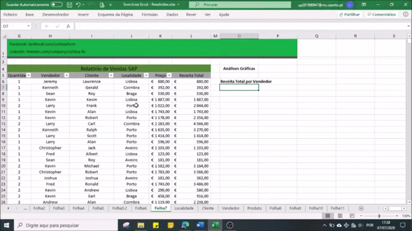Select the Análises Gráficas cell
The width and height of the screenshot is (412, 231).
tap(239, 68)
